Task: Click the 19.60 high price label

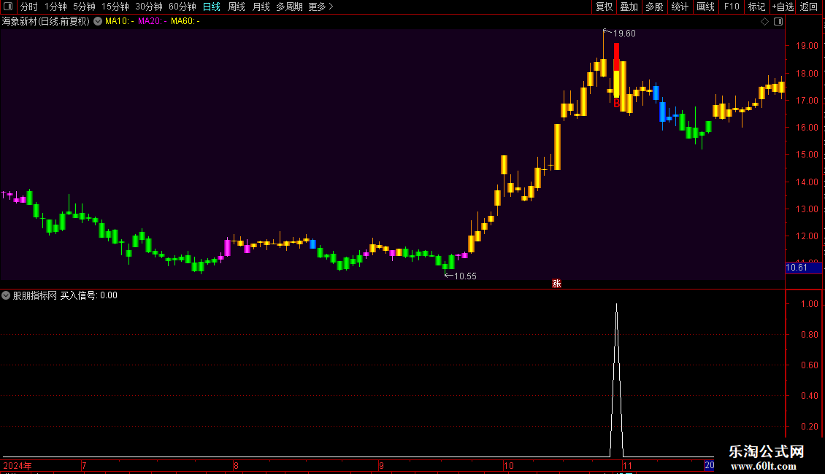Action: point(624,34)
